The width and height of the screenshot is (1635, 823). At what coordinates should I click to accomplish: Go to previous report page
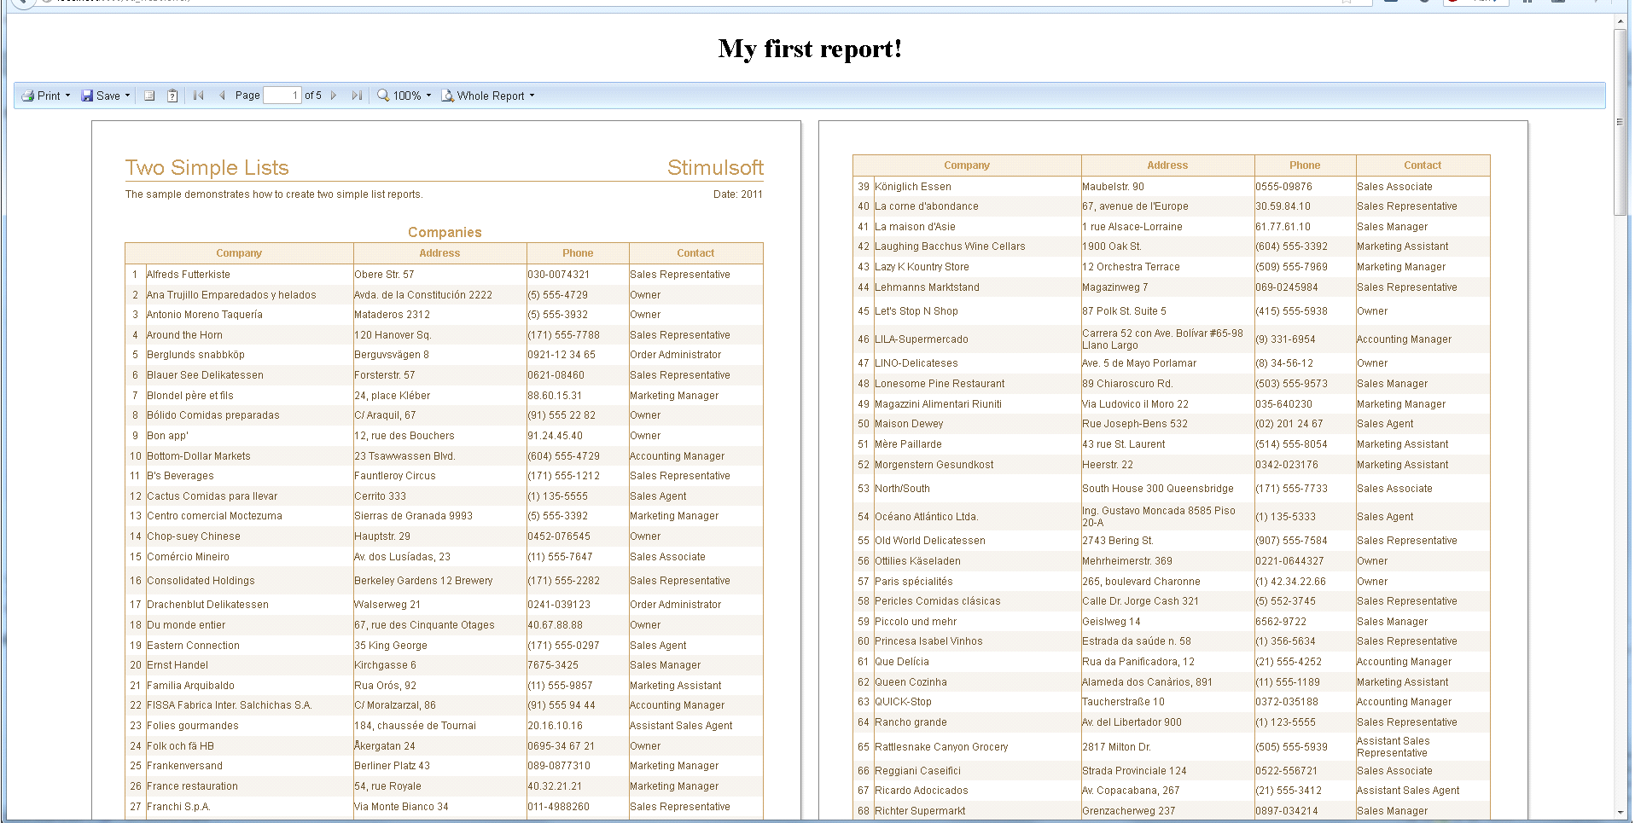[x=223, y=96]
